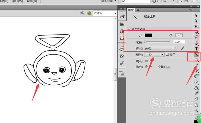
Task: Enable the 提示 hinting checkbox
Action: tap(167, 55)
